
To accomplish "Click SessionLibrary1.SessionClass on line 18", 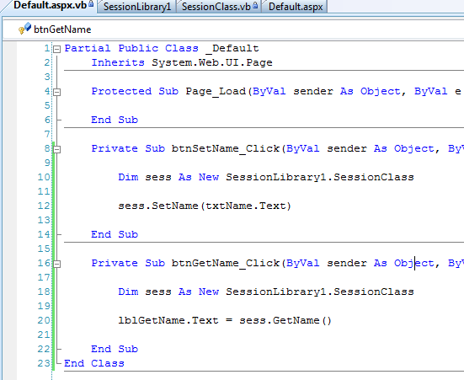I will (x=320, y=292).
